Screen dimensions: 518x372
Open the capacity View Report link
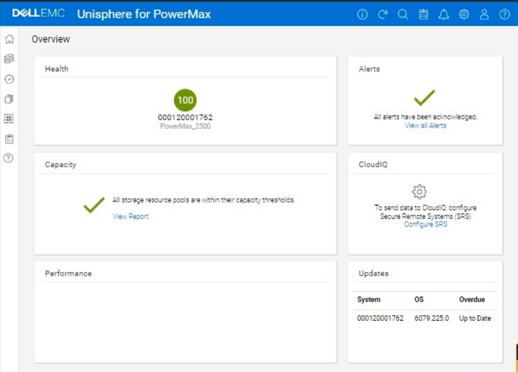pos(130,216)
